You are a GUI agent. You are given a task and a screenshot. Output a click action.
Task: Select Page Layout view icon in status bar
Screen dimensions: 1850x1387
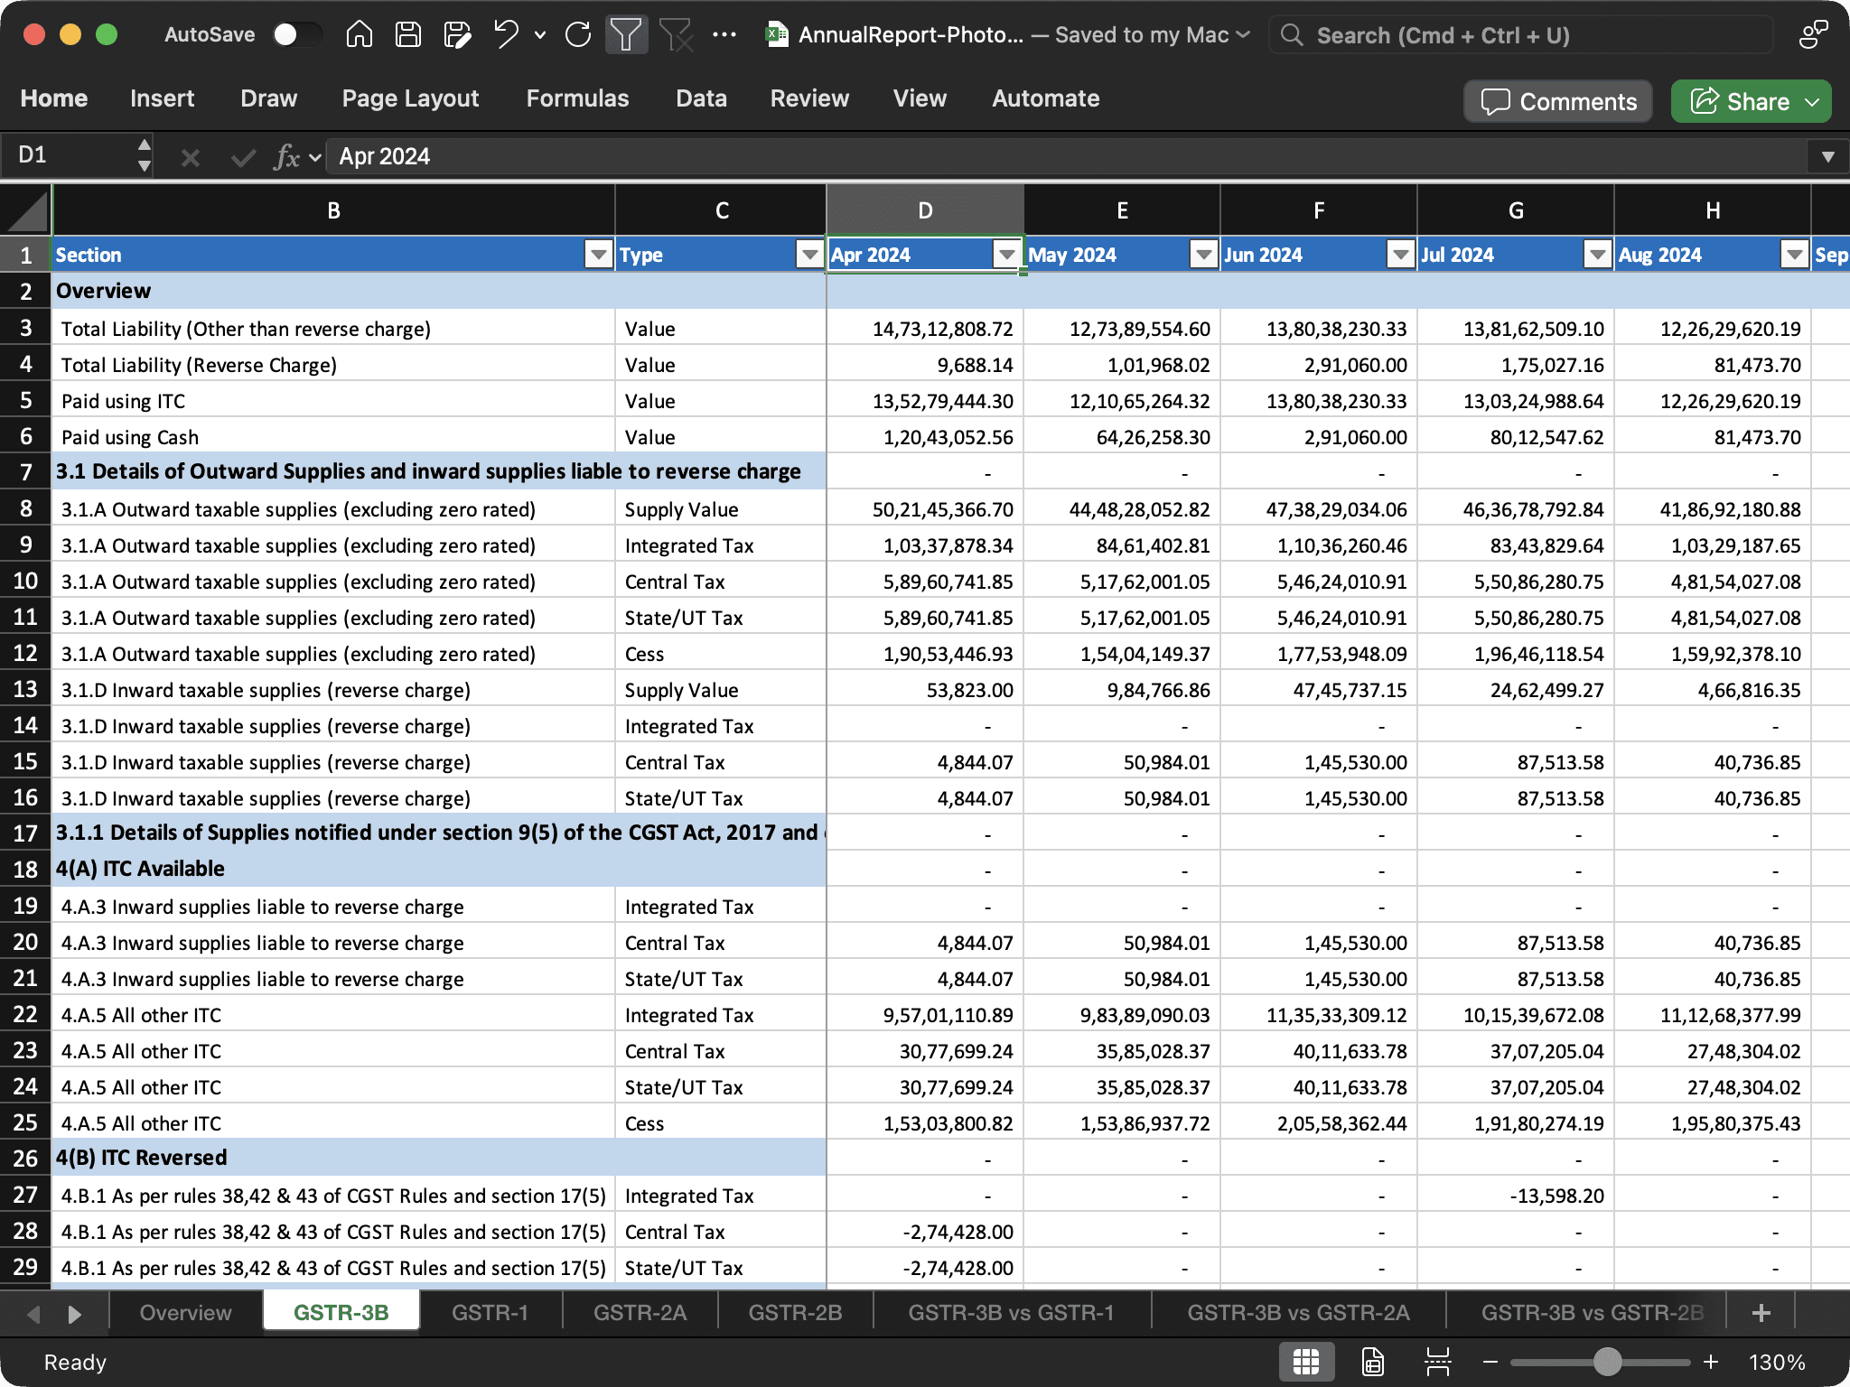1372,1362
